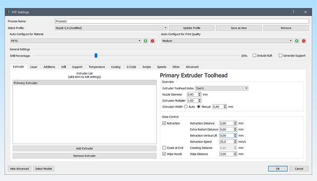Viewport: 317px width, 181px height.
Task: Enable Include Raft checkbox
Action: click(x=255, y=56)
